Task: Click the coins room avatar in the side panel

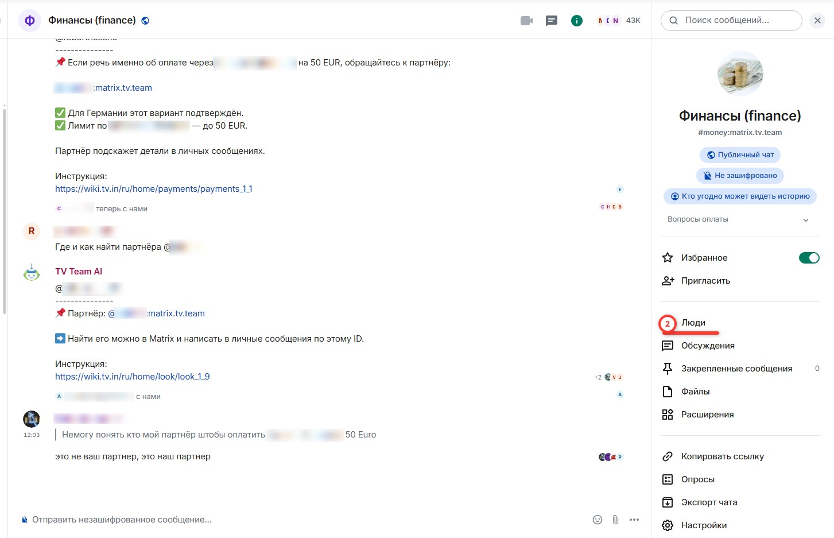Action: pyautogui.click(x=740, y=73)
